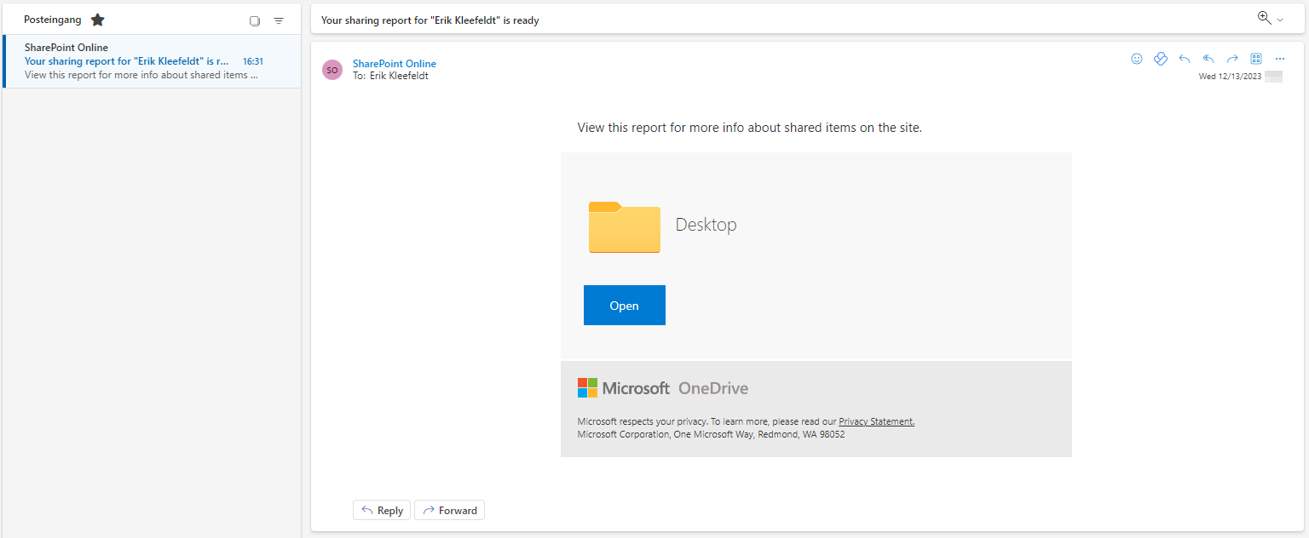
Task: Click the SO sender avatar circle
Action: click(332, 70)
